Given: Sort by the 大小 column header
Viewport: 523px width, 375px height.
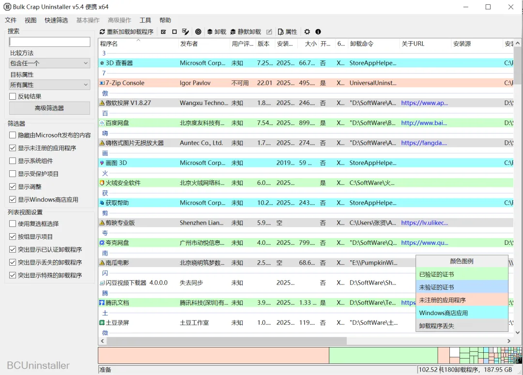Looking at the screenshot, I should coord(308,44).
